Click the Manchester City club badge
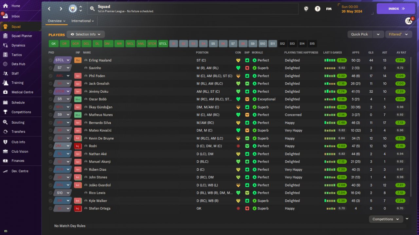The image size is (419, 235). [x=73, y=9]
